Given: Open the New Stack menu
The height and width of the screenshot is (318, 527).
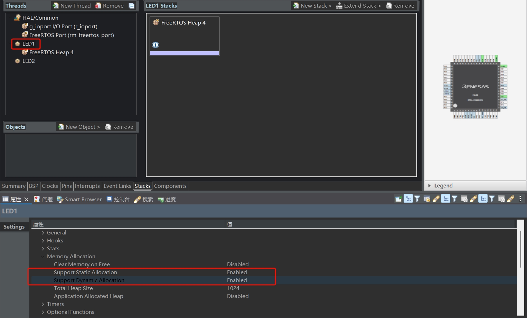Looking at the screenshot, I should click(312, 6).
